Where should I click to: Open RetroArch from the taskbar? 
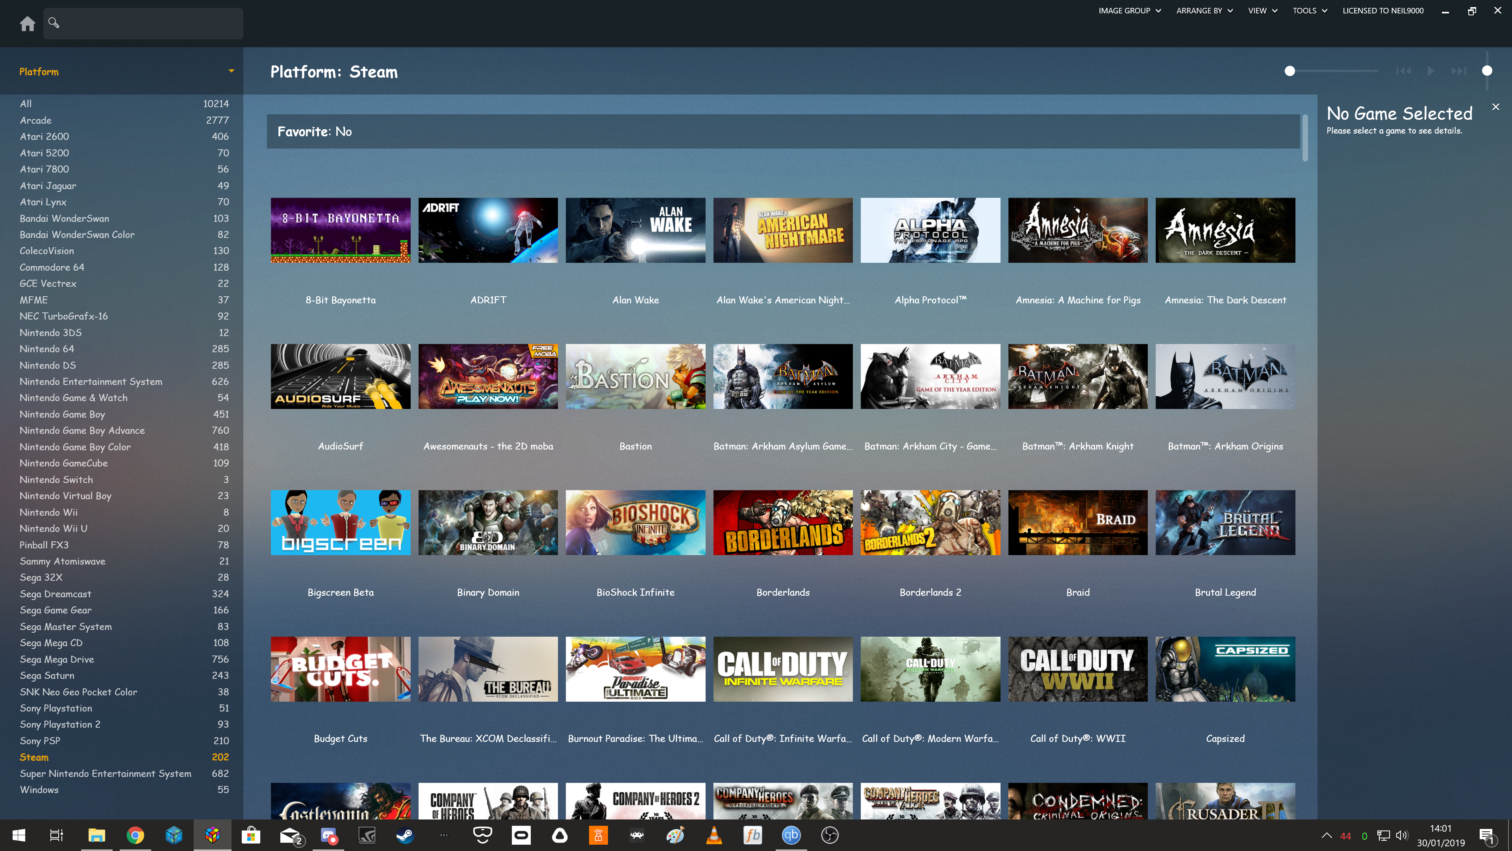pos(637,835)
